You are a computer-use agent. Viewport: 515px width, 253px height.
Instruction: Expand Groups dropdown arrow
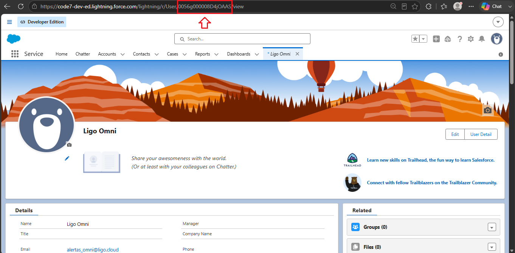click(x=492, y=227)
